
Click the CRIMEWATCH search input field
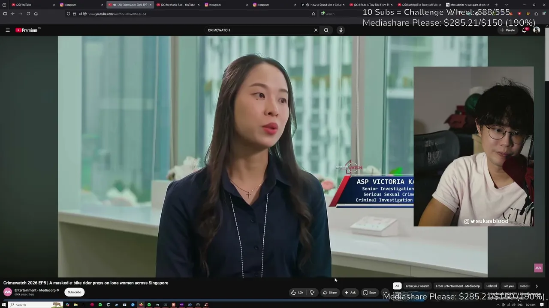pos(259,30)
